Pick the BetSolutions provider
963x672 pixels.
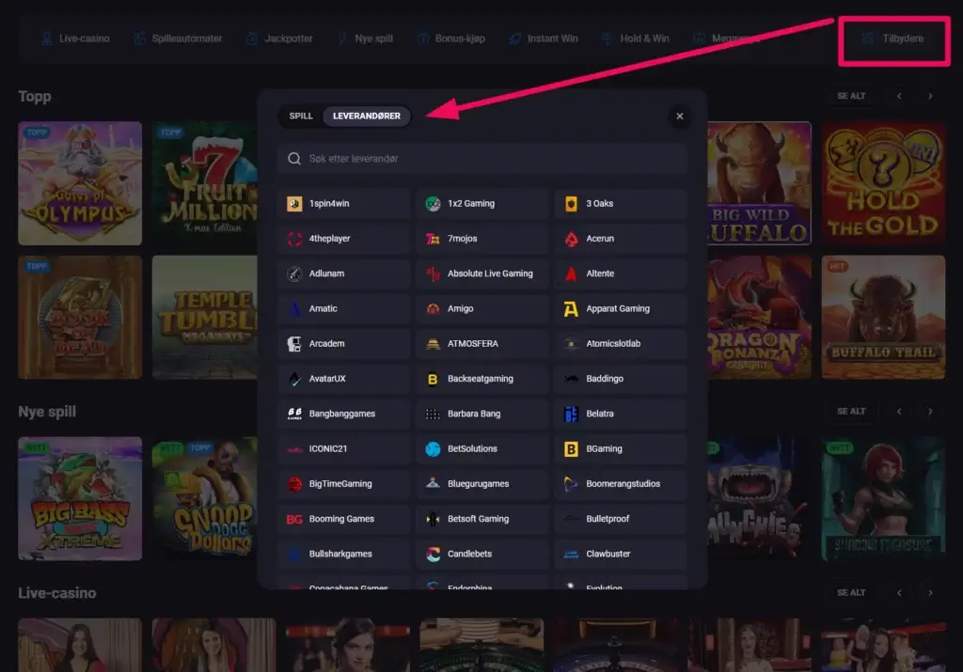482,448
